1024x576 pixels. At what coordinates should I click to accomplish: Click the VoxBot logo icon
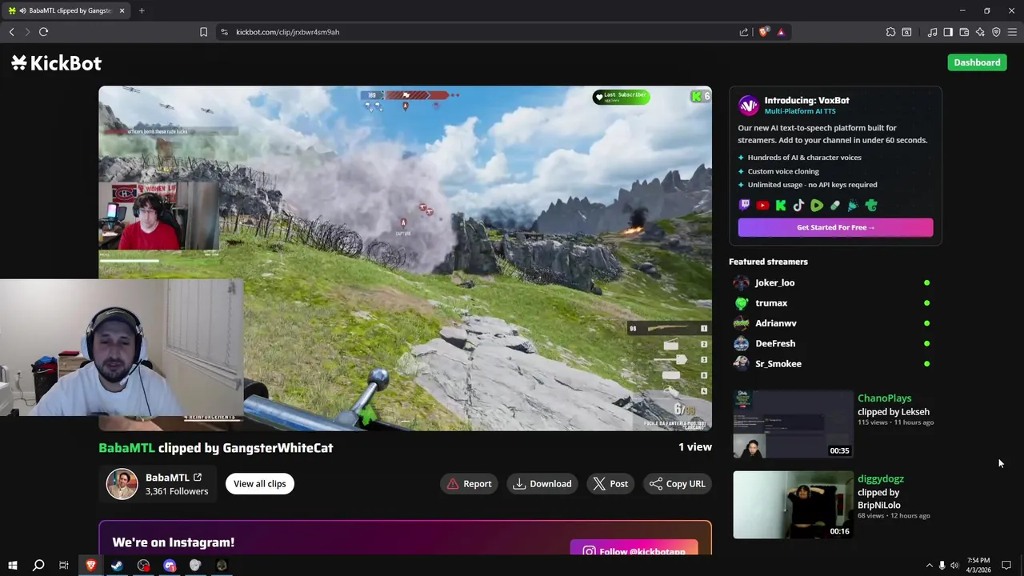point(748,106)
